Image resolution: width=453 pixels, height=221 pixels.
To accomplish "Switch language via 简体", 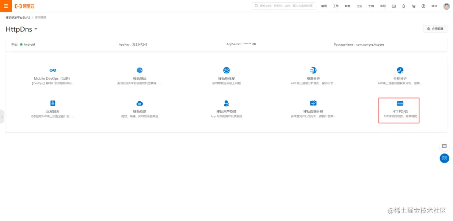I will click(x=434, y=6).
